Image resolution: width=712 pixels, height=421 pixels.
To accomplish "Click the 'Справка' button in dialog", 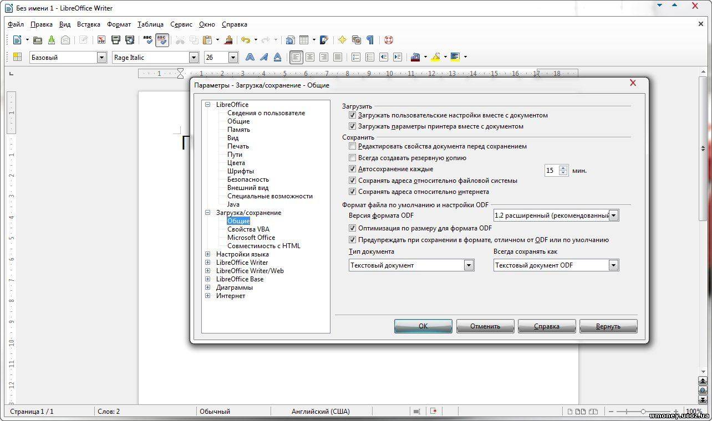I will (x=547, y=326).
